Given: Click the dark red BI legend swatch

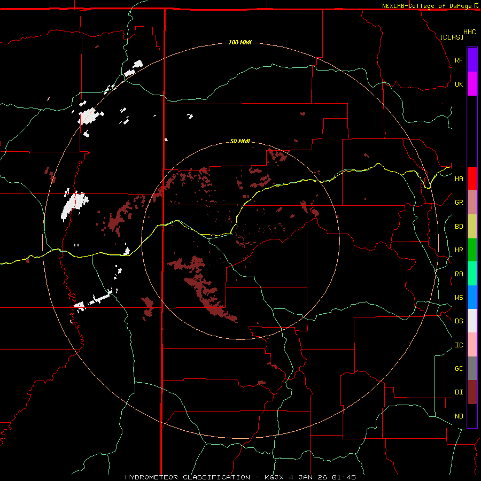Looking at the screenshot, I should pos(472,392).
